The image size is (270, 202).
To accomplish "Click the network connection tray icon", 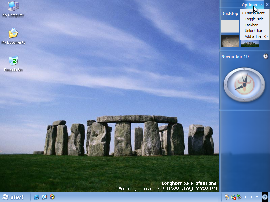I will (x=233, y=197).
